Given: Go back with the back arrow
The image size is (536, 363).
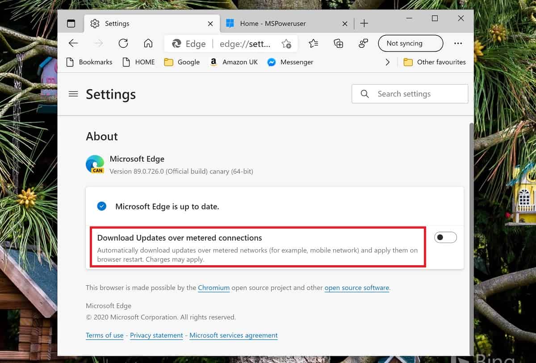Looking at the screenshot, I should click(x=73, y=43).
